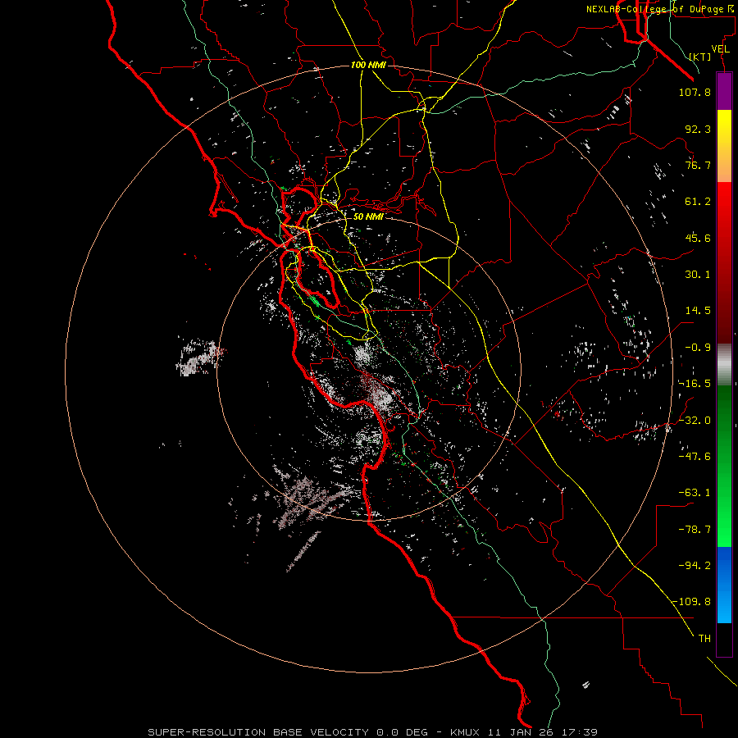Click the -78.7 velocity scale value
The width and height of the screenshot is (738, 738).
(695, 530)
